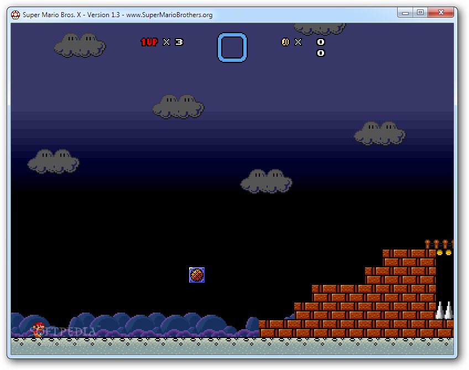
Task: Maximize the Super Mario Bros. X window
Action: [420, 13]
